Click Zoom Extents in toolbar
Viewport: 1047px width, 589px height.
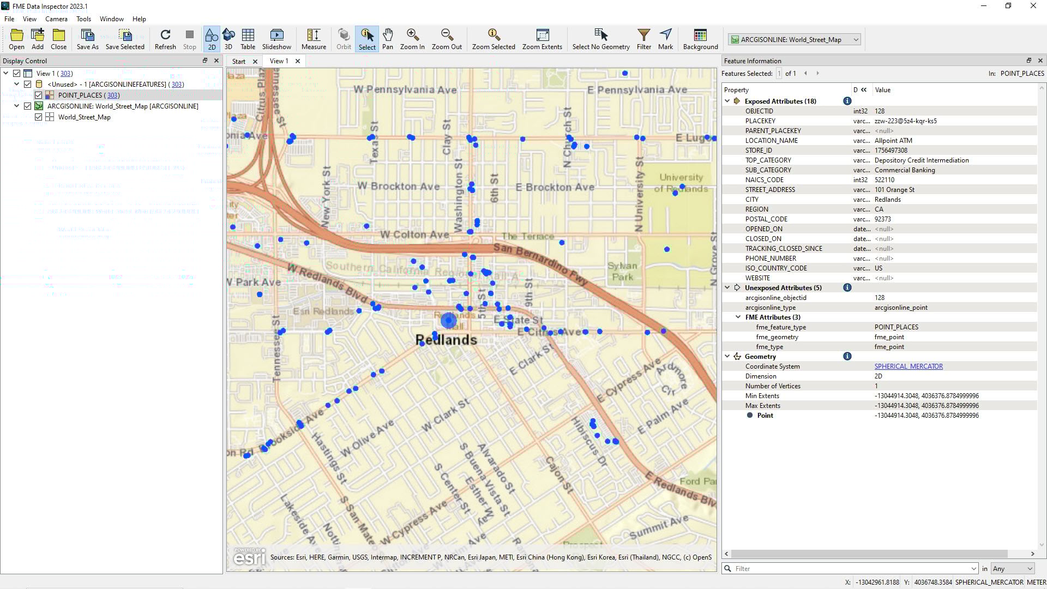point(542,39)
